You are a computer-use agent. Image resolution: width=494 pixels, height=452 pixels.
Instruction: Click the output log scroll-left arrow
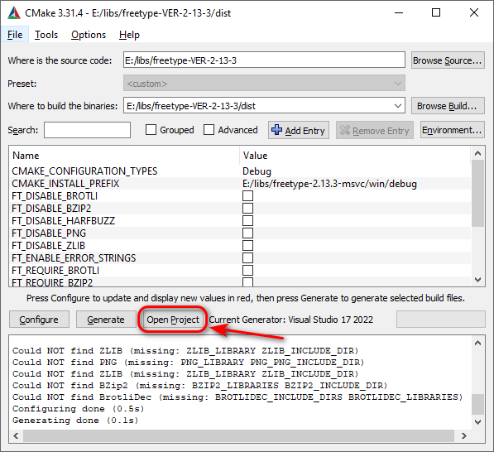tap(16, 435)
